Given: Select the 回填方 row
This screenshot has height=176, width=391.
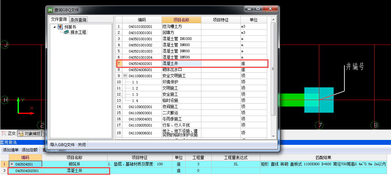Looking at the screenshot, I should pos(181,32).
